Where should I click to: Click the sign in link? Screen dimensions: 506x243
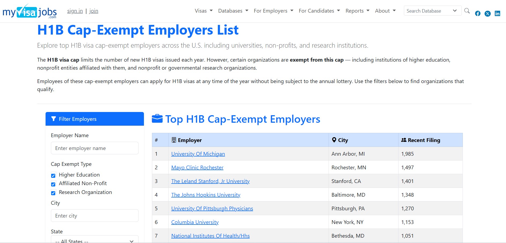tap(75, 11)
